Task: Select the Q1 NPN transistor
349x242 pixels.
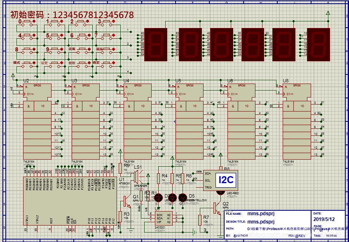Action: (126, 201)
